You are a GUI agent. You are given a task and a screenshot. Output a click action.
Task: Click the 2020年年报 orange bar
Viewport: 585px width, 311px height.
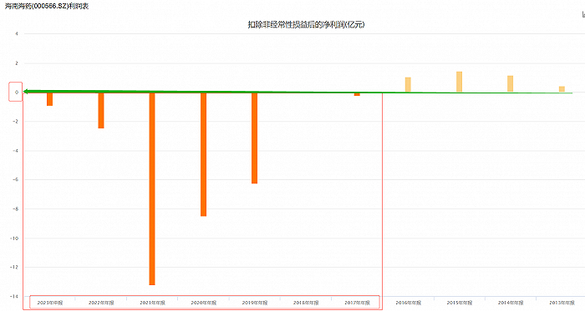[203, 154]
